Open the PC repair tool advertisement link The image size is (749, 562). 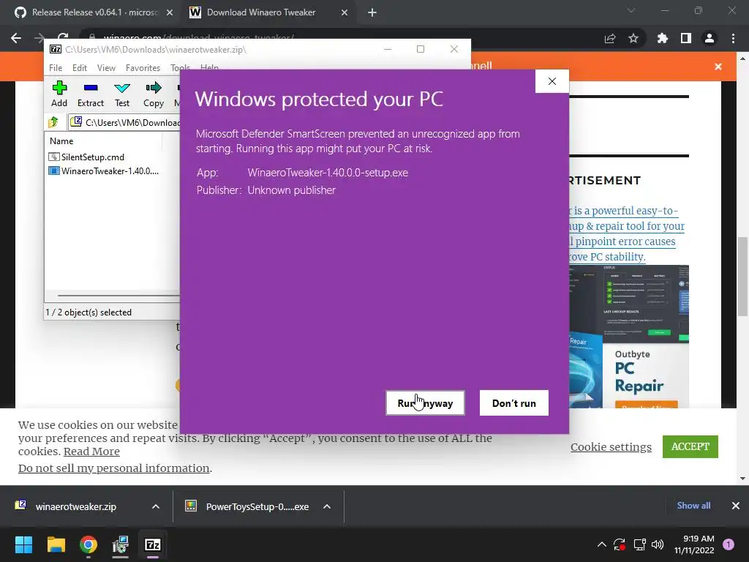(627, 233)
